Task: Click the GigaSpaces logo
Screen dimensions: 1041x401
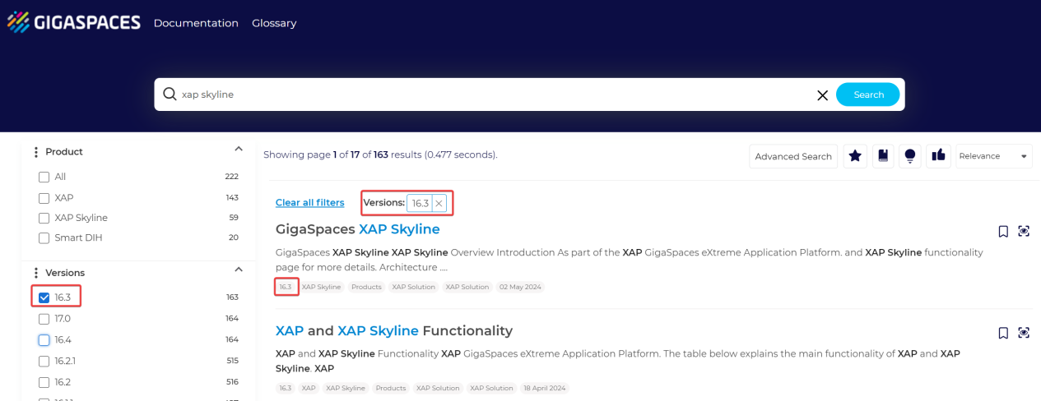Action: [74, 22]
